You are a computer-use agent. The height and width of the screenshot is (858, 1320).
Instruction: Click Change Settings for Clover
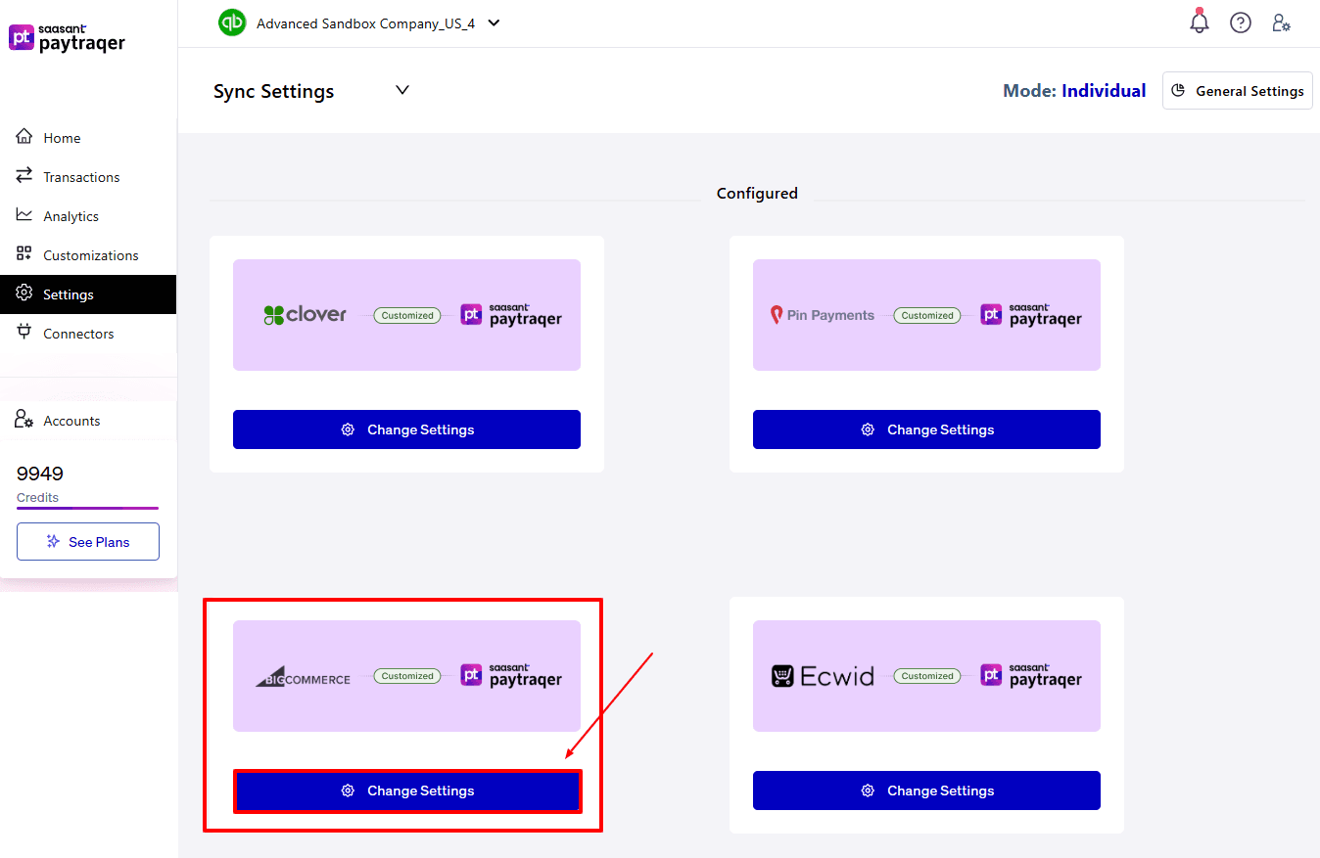(406, 429)
